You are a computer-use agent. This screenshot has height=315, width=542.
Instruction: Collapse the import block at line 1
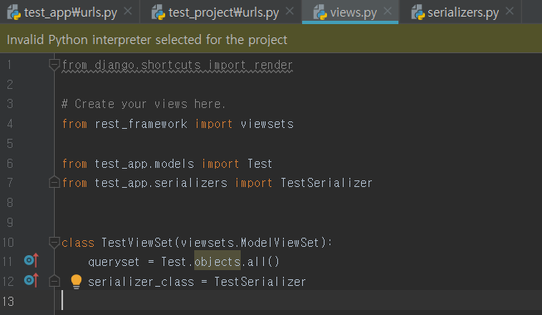(54, 65)
